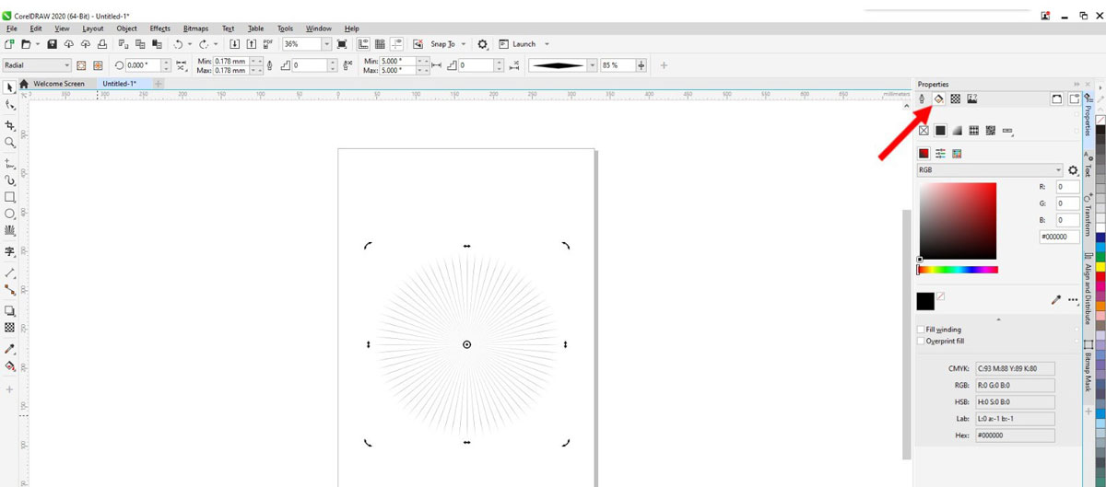This screenshot has width=1106, height=487.
Task: Select the Crop tool in toolbox
Action: [10, 124]
